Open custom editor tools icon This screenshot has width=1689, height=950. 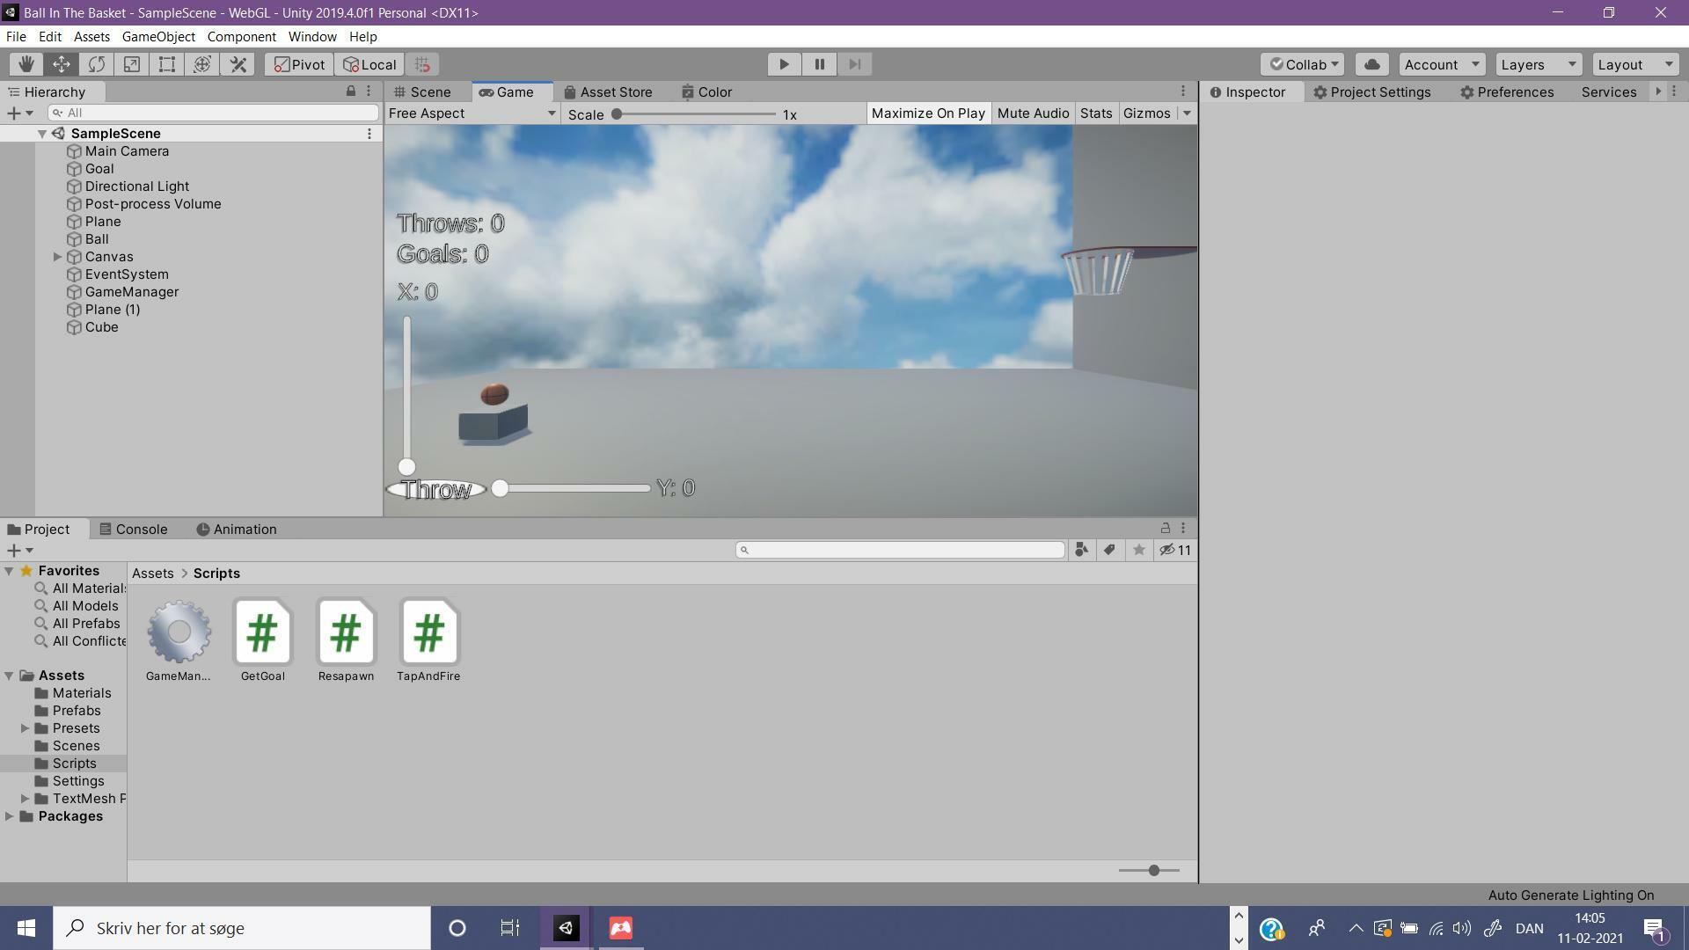click(x=238, y=64)
